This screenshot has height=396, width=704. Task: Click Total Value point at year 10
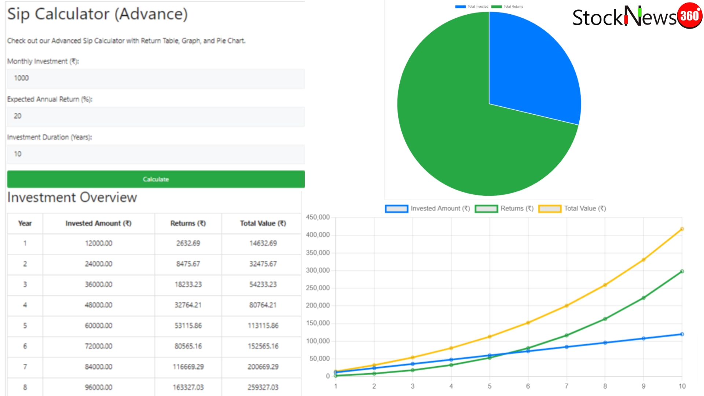click(x=682, y=229)
